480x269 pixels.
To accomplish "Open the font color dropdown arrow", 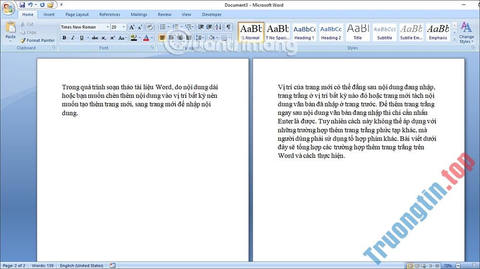I will coord(152,37).
